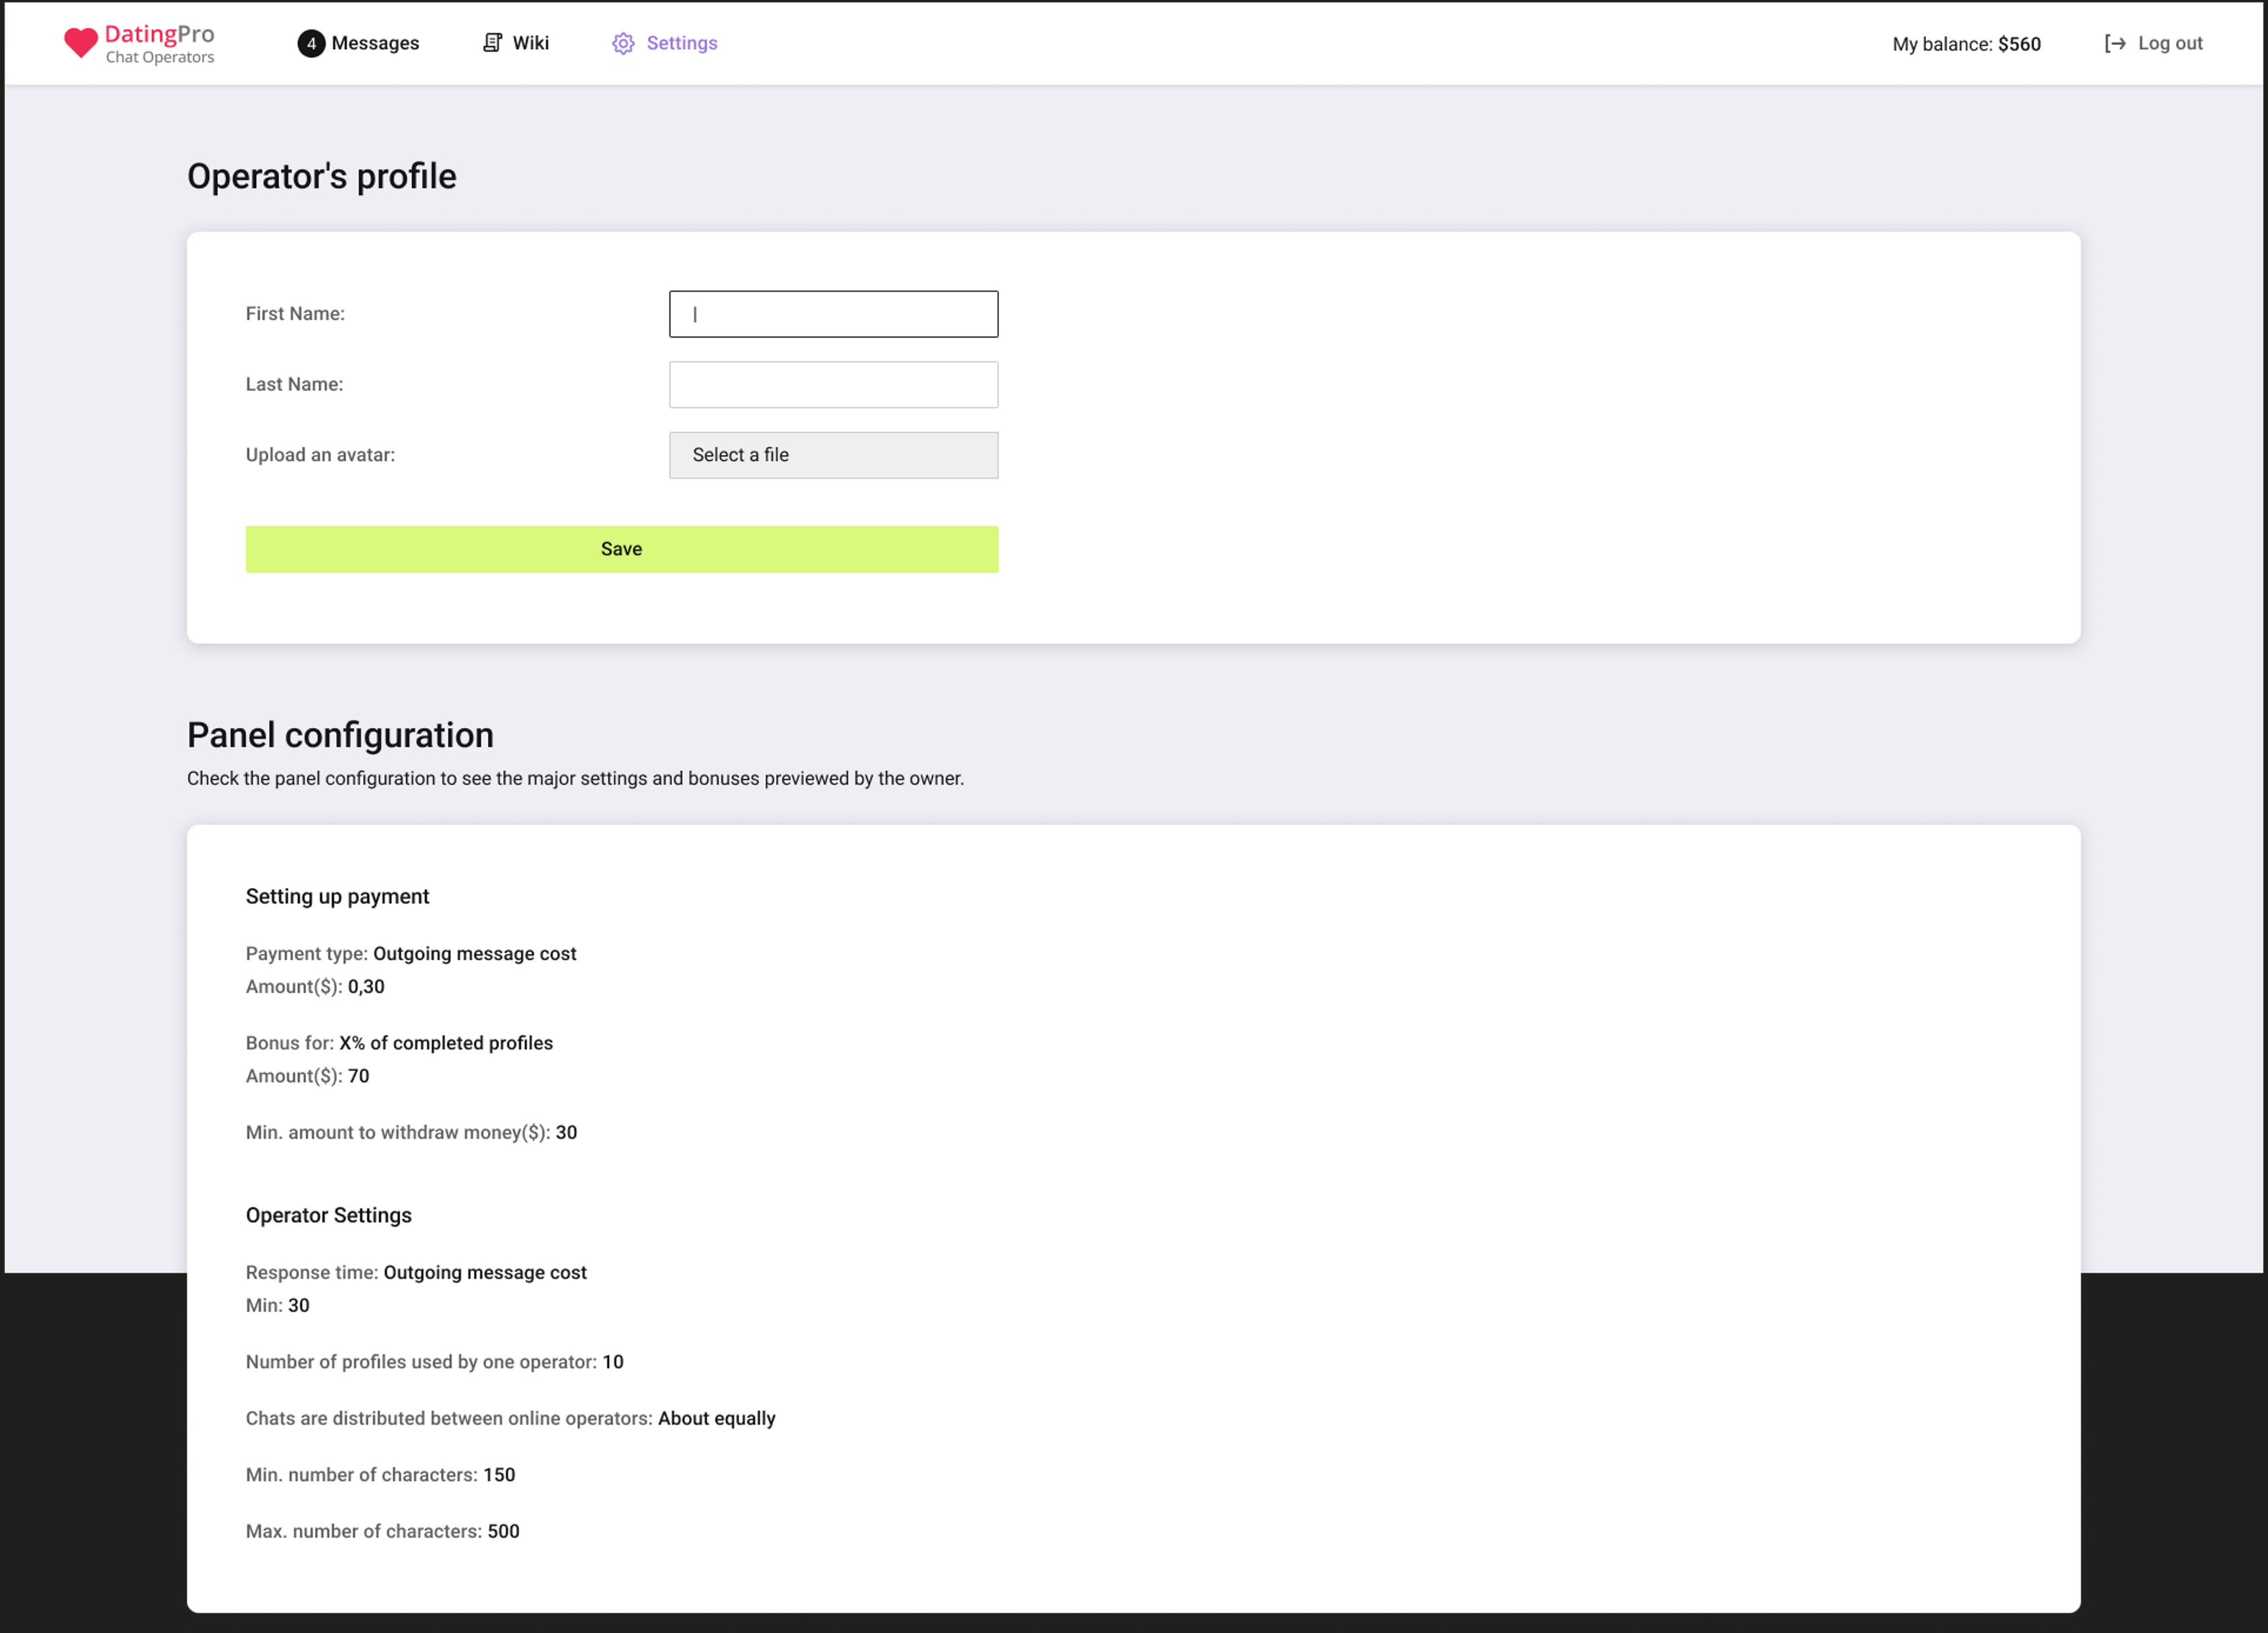The width and height of the screenshot is (2268, 1633).
Task: Click the bonus Amount 70 value
Action: (x=359, y=1076)
